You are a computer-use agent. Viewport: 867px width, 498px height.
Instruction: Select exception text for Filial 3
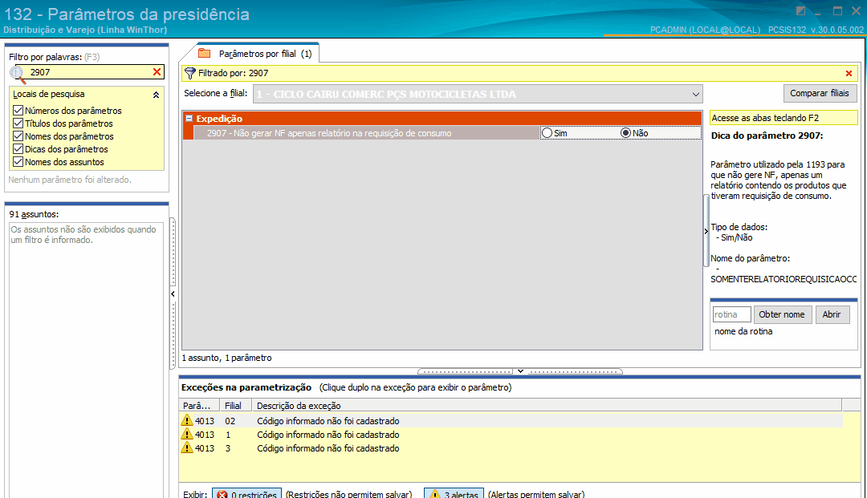[328, 448]
